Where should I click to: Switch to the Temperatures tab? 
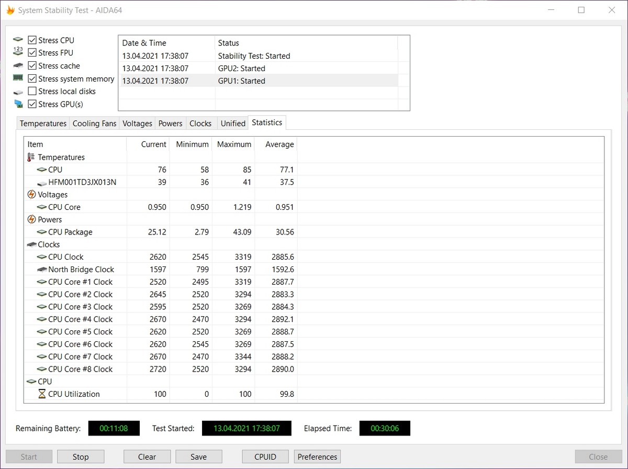pos(43,124)
